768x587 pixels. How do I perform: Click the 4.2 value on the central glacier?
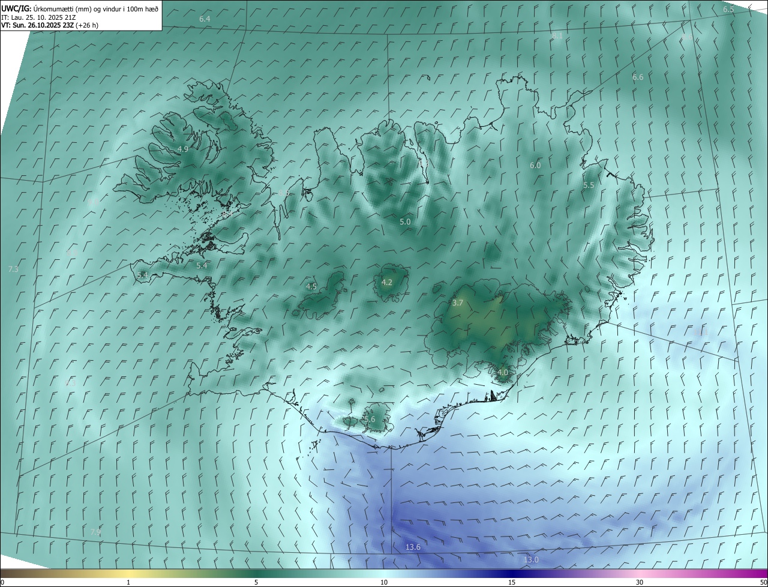coord(387,282)
